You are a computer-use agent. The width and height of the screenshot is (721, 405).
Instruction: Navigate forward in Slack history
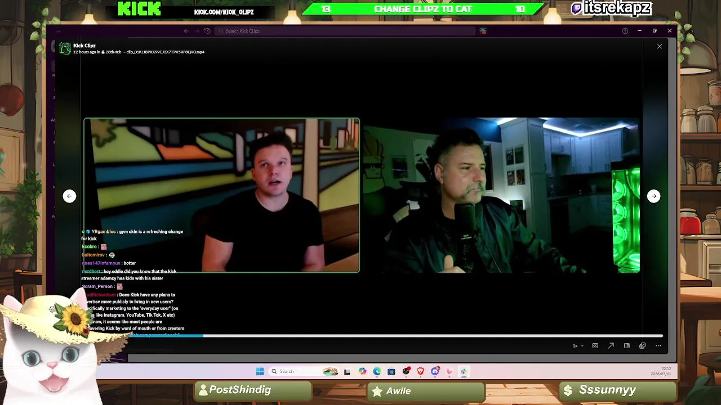coord(197,31)
